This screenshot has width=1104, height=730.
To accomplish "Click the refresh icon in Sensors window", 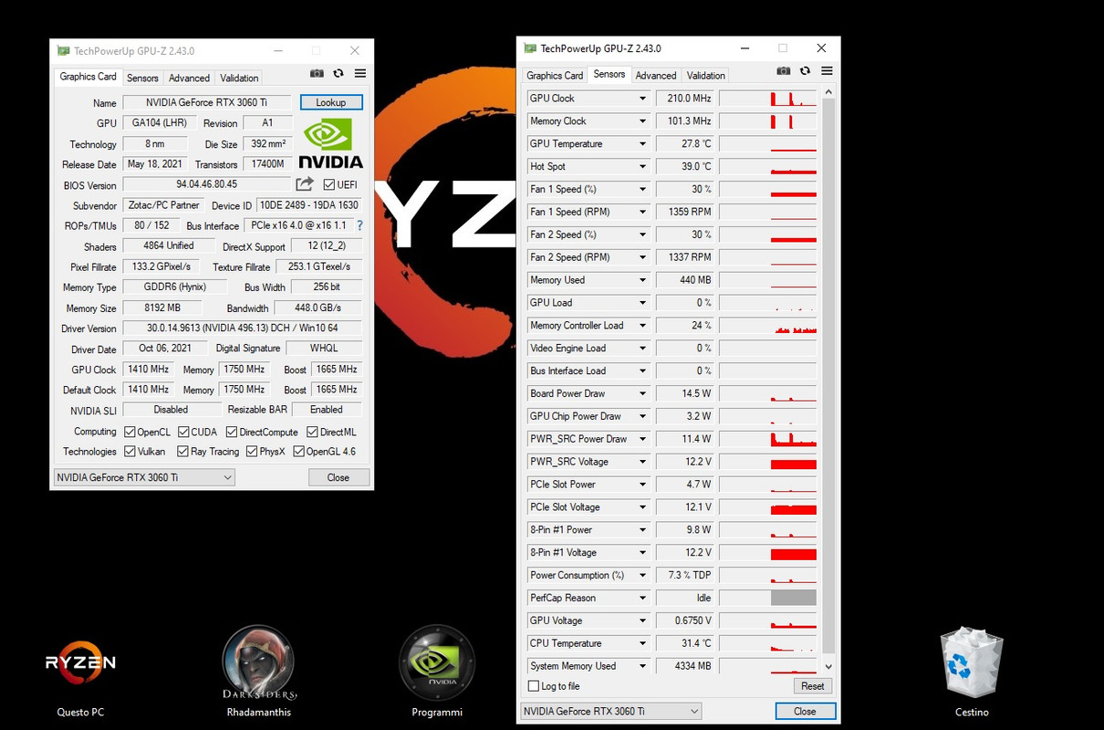I will [805, 71].
